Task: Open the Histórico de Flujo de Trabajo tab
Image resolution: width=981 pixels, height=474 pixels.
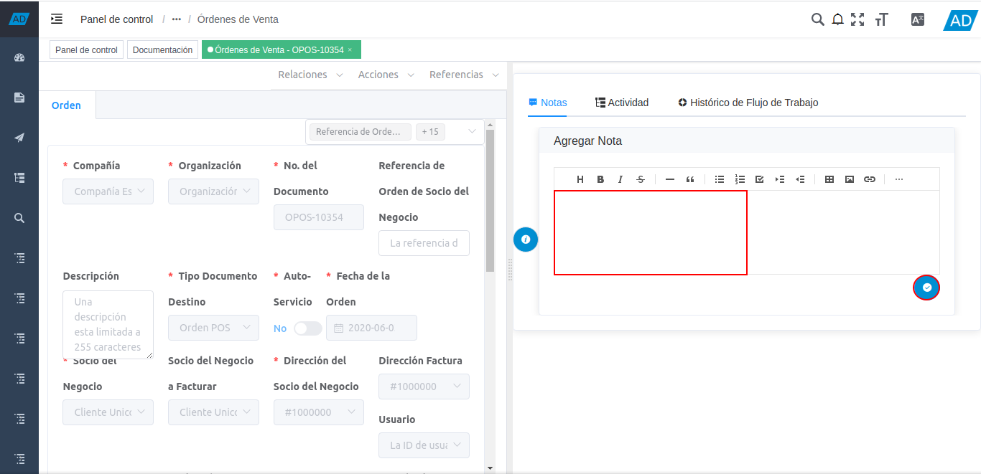Action: tap(748, 103)
